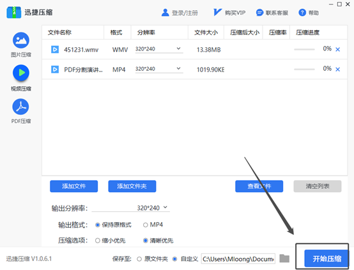Click the VIP purchase V icon
This screenshot has height=270, width=354.
217,12
